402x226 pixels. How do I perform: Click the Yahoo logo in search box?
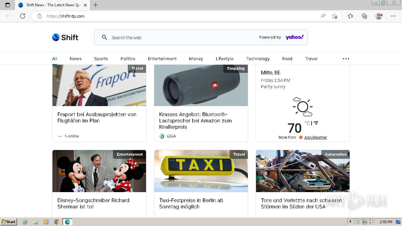pyautogui.click(x=295, y=37)
